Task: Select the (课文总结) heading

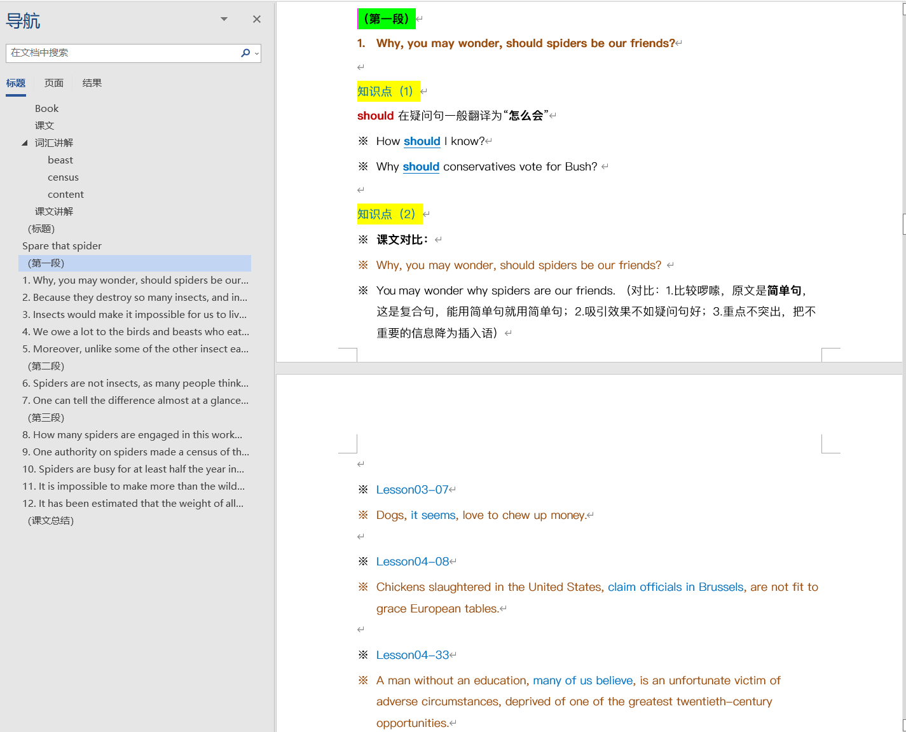Action: [x=51, y=521]
